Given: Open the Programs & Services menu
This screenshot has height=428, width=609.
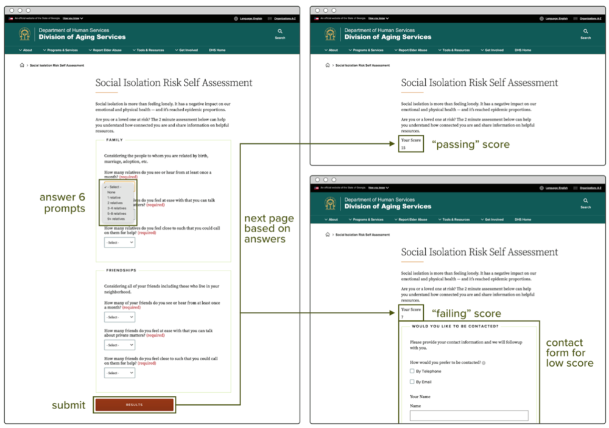Looking at the screenshot, I should (x=61, y=50).
